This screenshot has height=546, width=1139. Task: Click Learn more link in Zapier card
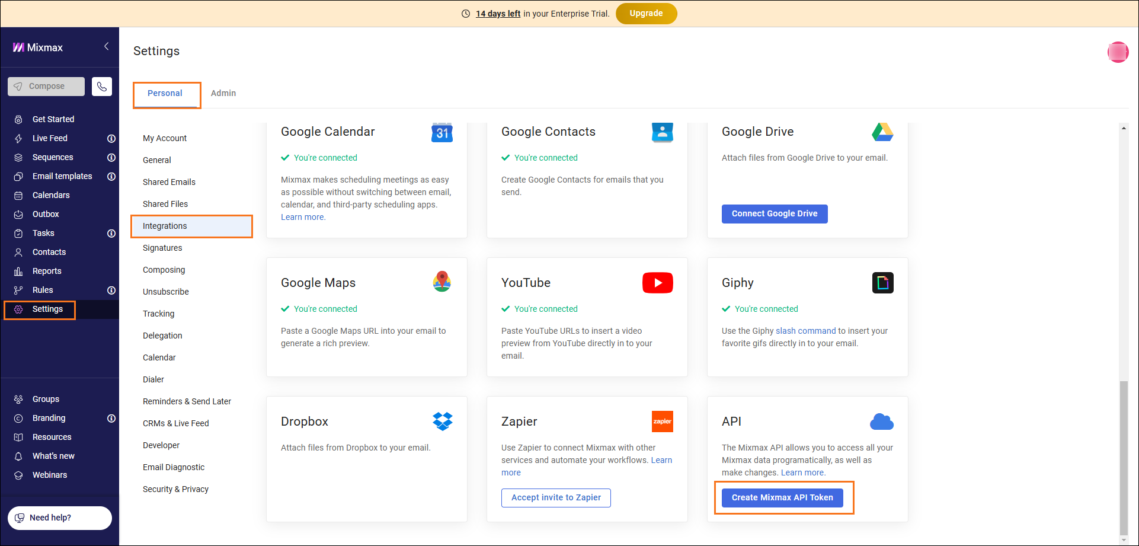(661, 461)
